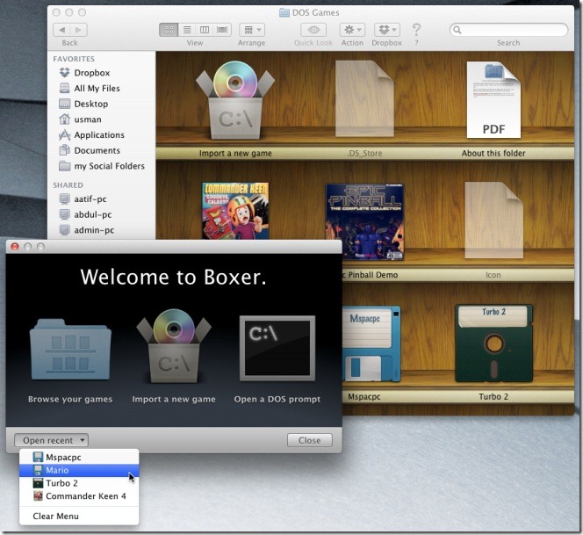Select the Epic Pinball game box

click(364, 221)
